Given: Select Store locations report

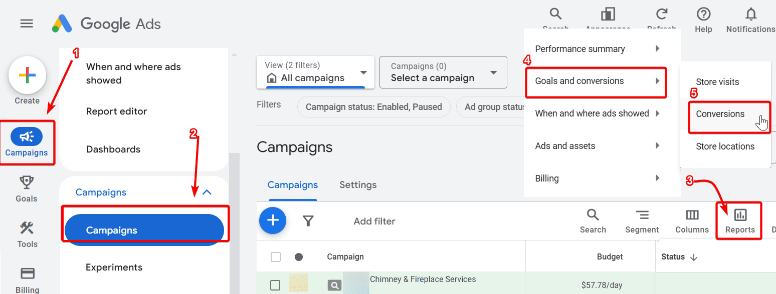Looking at the screenshot, I should point(725,146).
